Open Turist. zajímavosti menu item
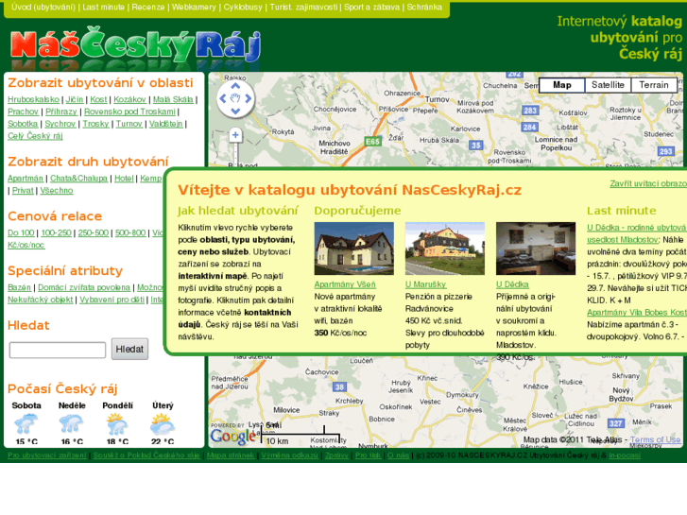Viewport: 687px width, 515px height. pyautogui.click(x=303, y=7)
